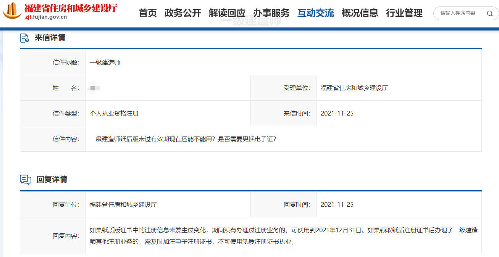The height and width of the screenshot is (257, 499).
Task: Open the 解读回应 section
Action: 227,13
